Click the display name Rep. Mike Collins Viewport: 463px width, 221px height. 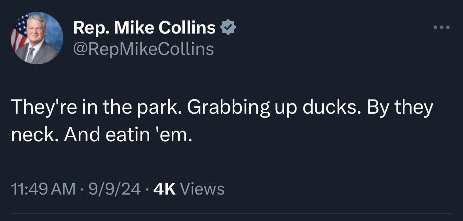tap(144, 28)
